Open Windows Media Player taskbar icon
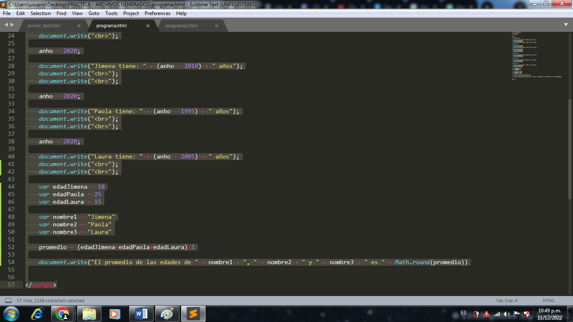This screenshot has height=322, width=573. point(114,313)
